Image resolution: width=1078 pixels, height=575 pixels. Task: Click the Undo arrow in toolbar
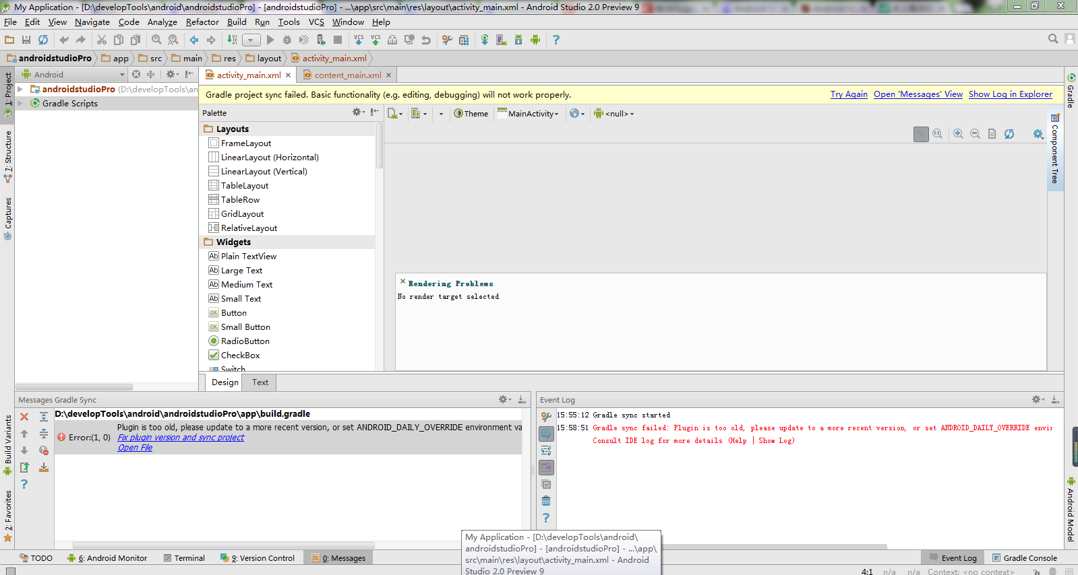pos(64,40)
